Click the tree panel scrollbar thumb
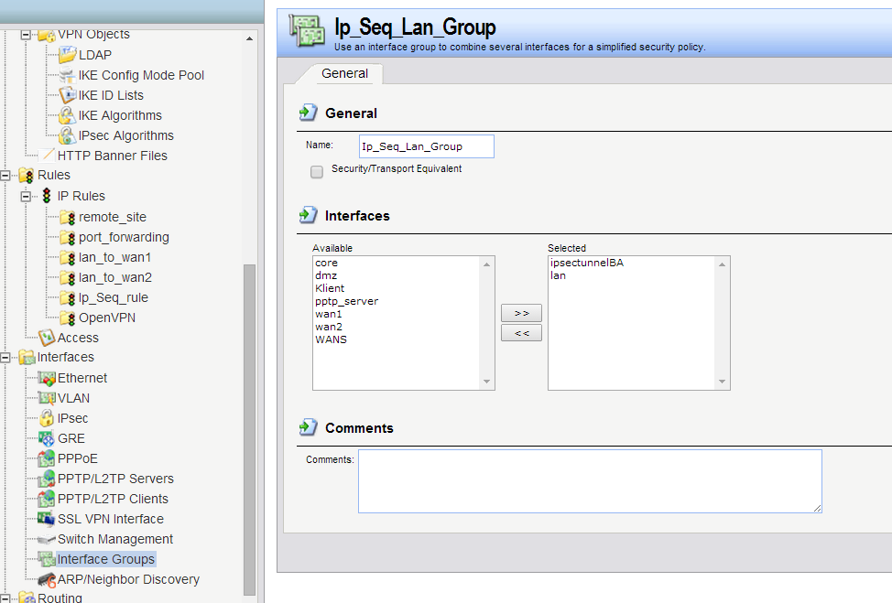Screen dimensions: 892x603 pyautogui.click(x=249, y=429)
